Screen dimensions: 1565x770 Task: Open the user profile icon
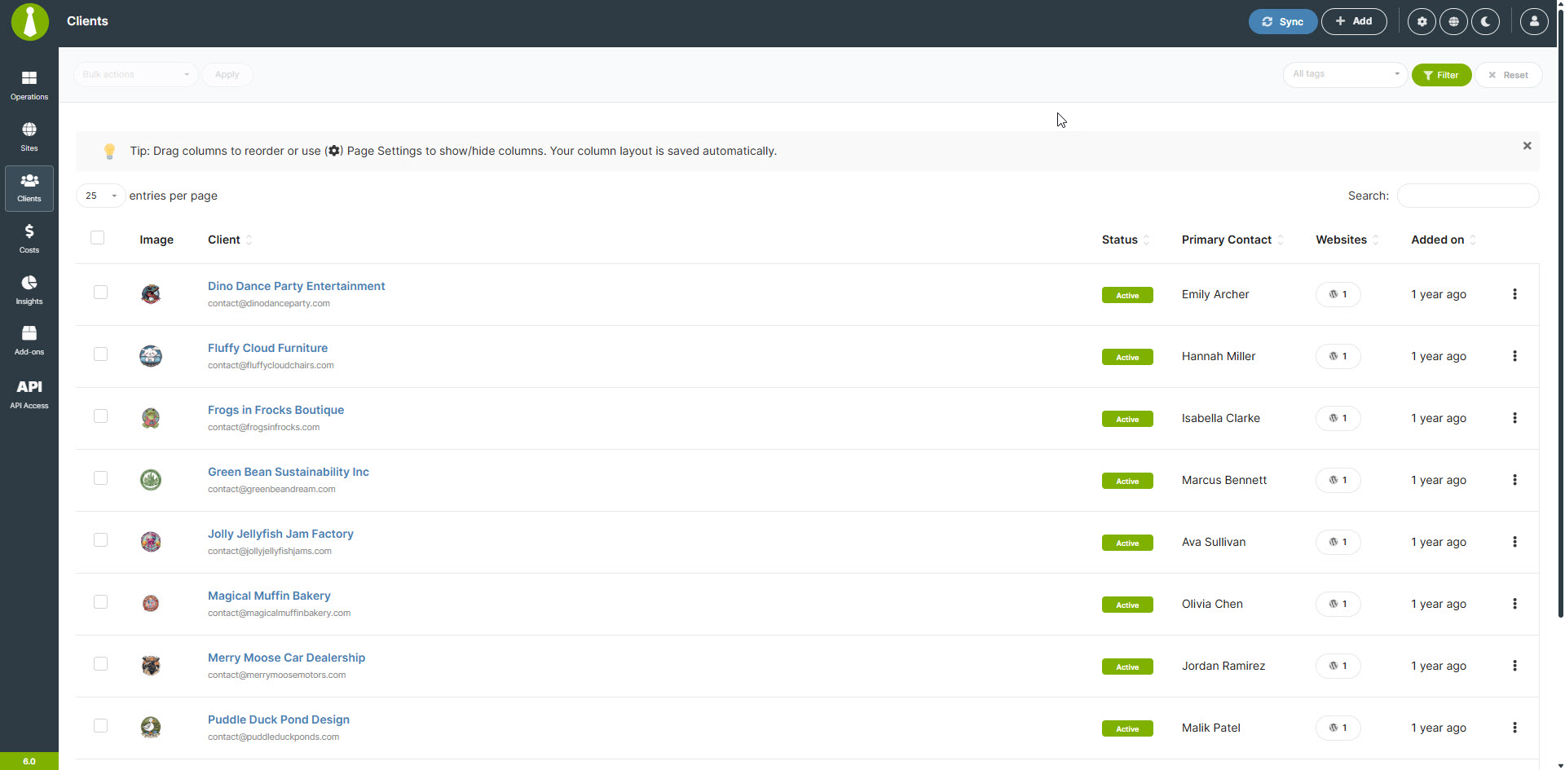(1533, 22)
